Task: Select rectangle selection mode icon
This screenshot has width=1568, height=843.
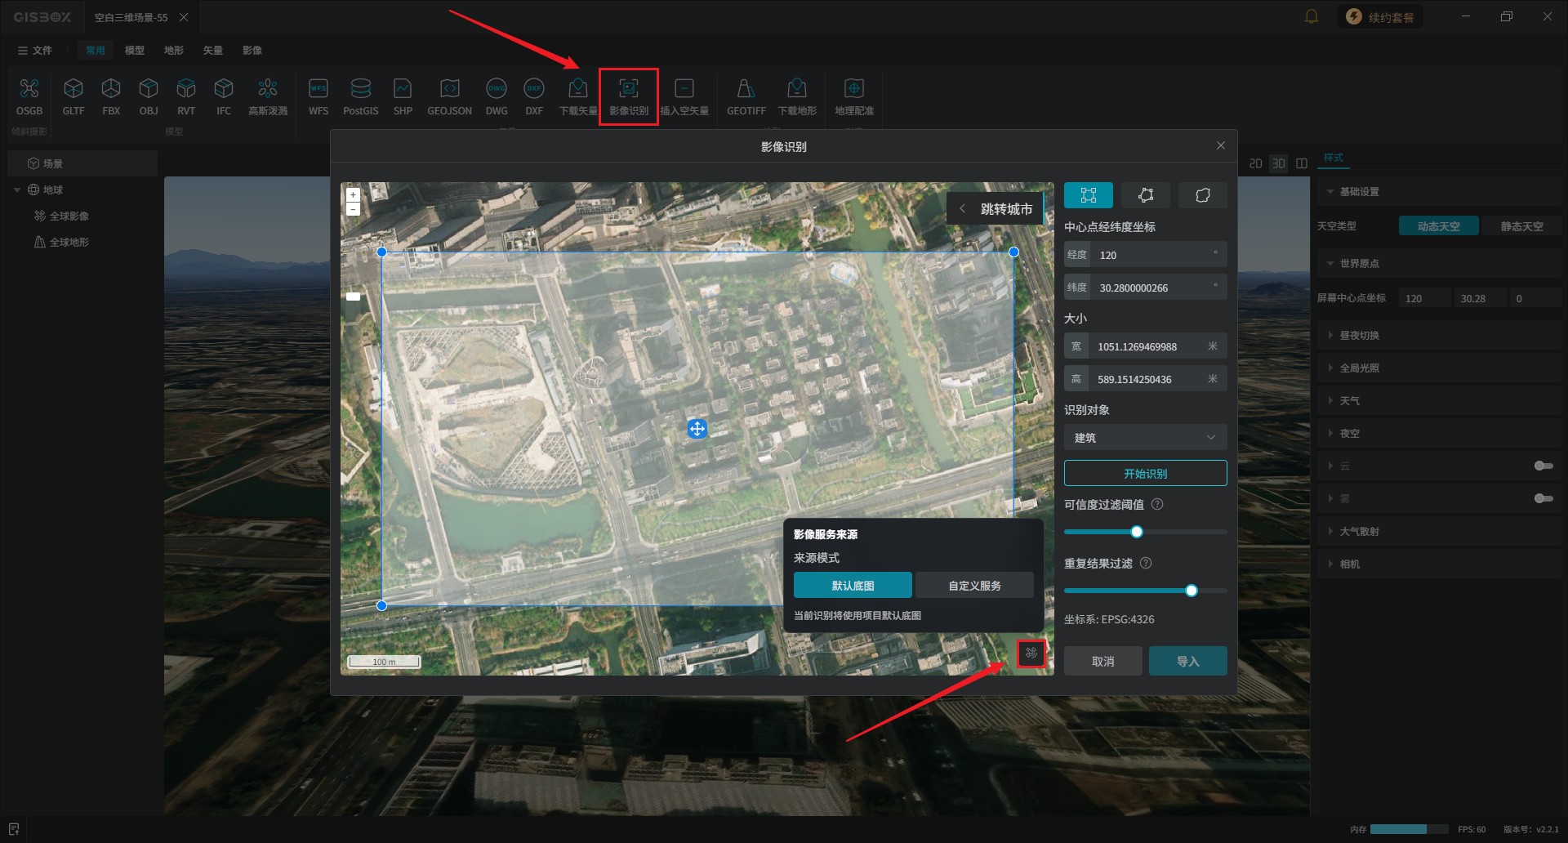Action: pyautogui.click(x=1088, y=195)
